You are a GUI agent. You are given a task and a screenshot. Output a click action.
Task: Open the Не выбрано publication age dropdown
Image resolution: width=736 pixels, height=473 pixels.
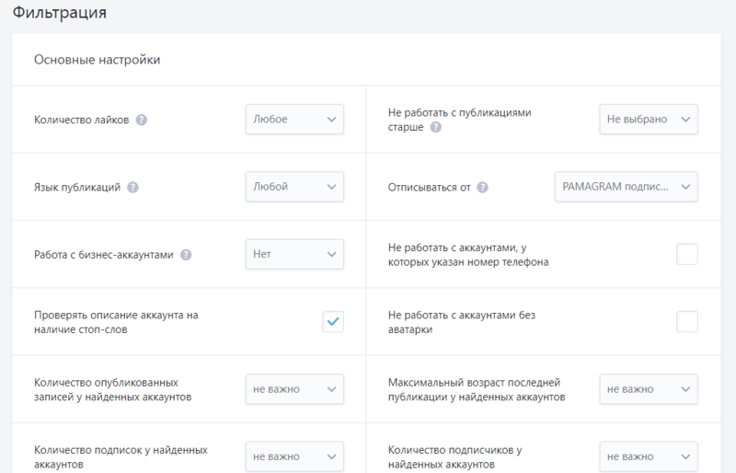[648, 120]
